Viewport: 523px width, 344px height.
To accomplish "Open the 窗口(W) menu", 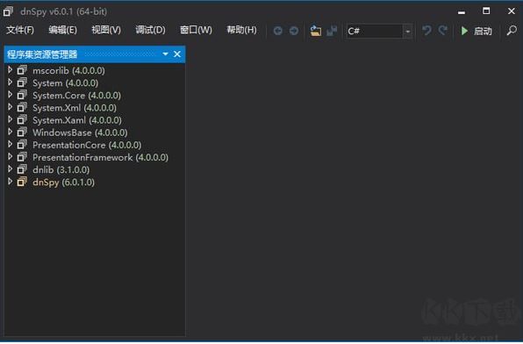I will click(196, 30).
